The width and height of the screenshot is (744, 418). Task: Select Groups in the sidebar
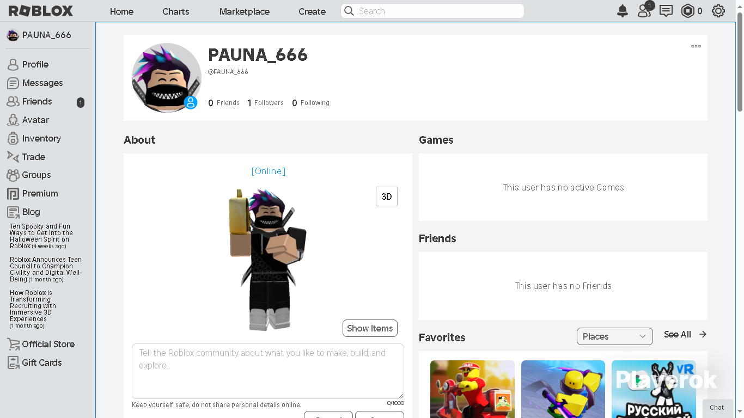pyautogui.click(x=36, y=175)
